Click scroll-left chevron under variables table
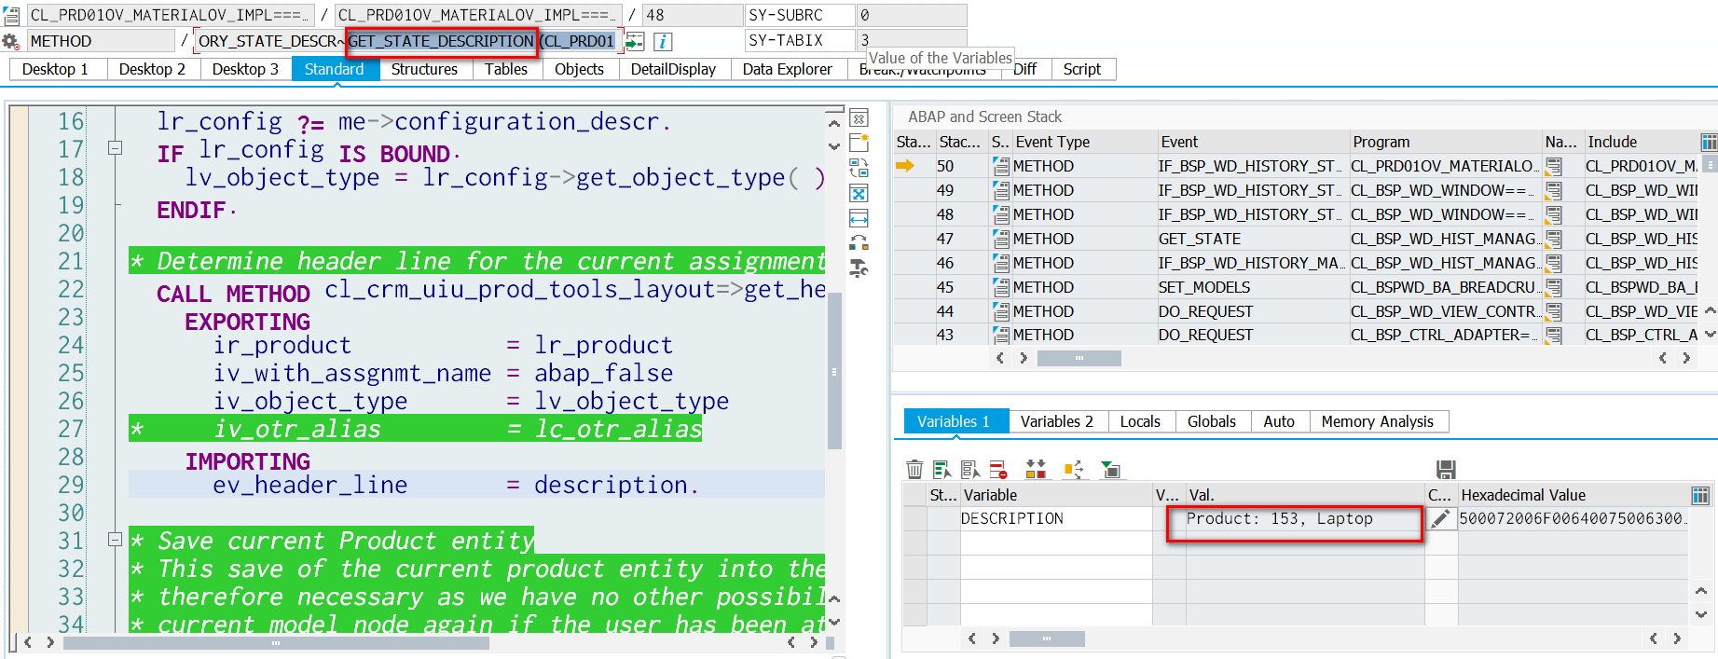 [x=972, y=638]
